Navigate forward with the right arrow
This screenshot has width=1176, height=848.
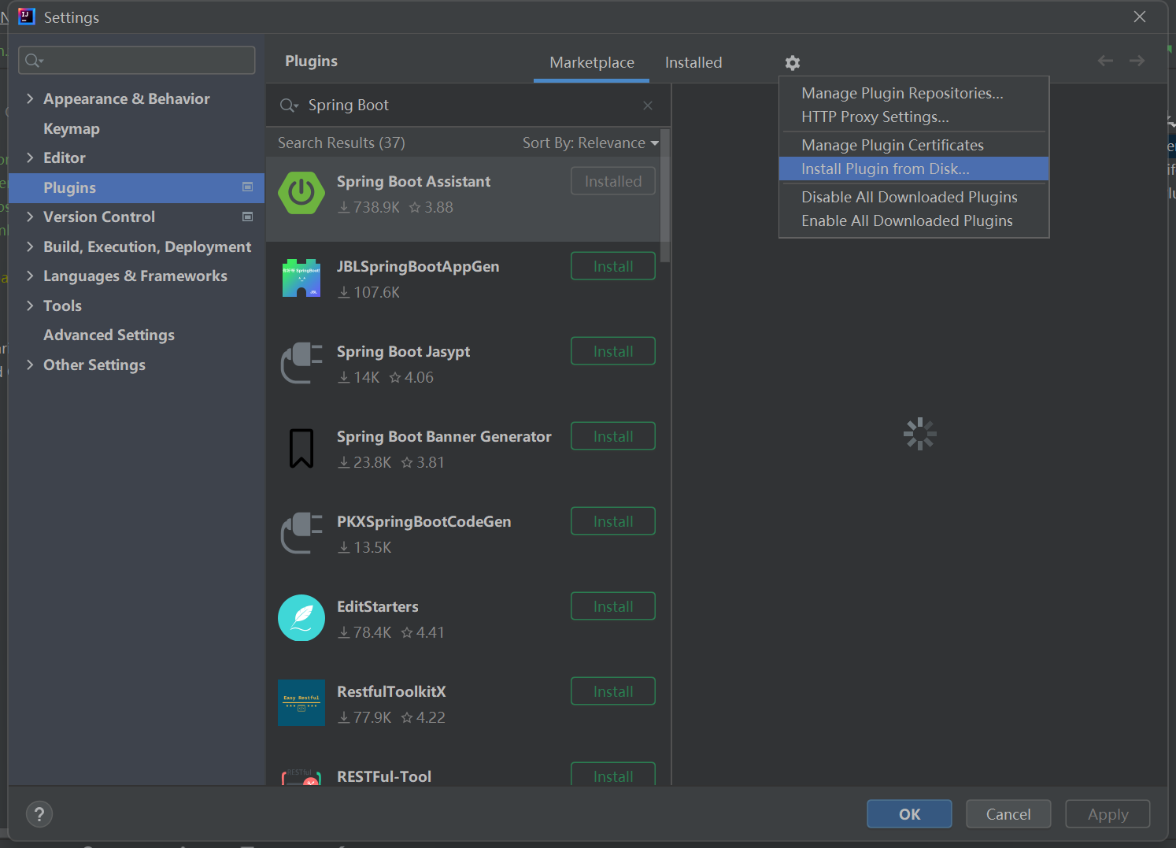1137,61
